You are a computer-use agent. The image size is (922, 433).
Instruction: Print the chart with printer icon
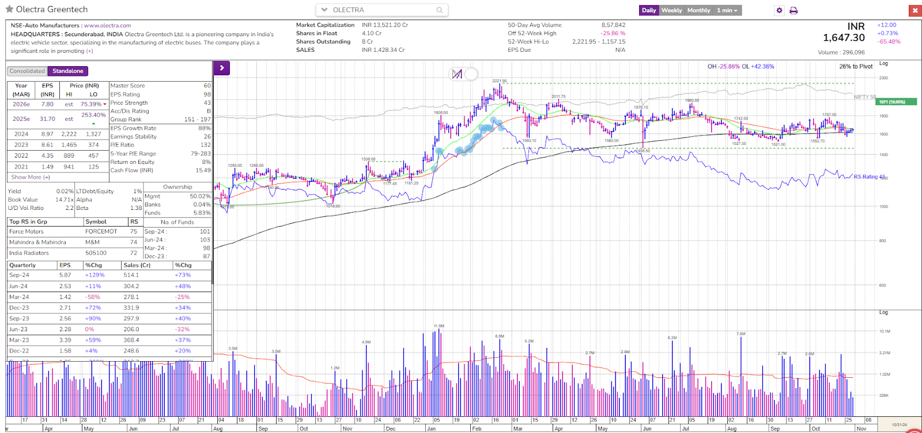click(793, 10)
